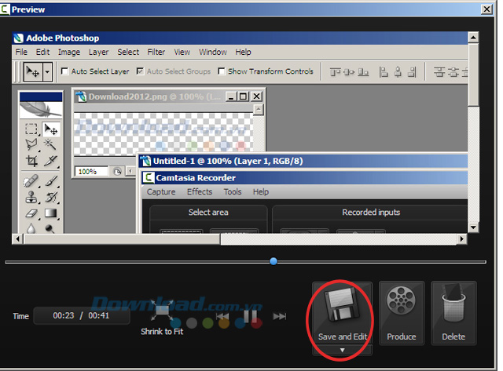Click Align Left Edges icon
Viewport: 503px width, 371px height.
[x=384, y=72]
